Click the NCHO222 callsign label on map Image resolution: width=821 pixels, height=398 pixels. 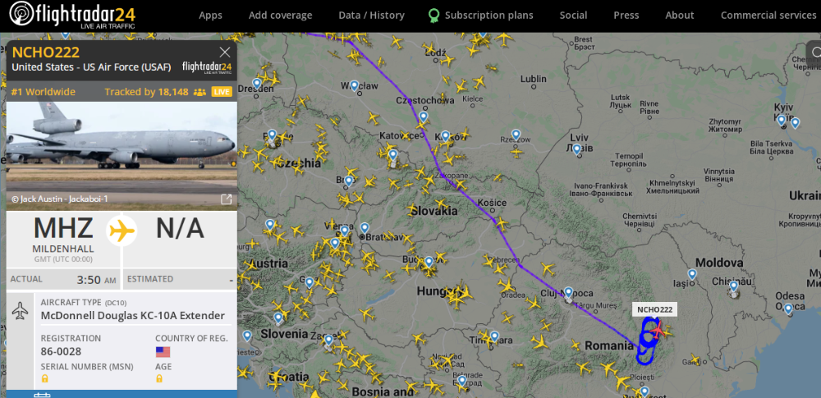coord(654,309)
